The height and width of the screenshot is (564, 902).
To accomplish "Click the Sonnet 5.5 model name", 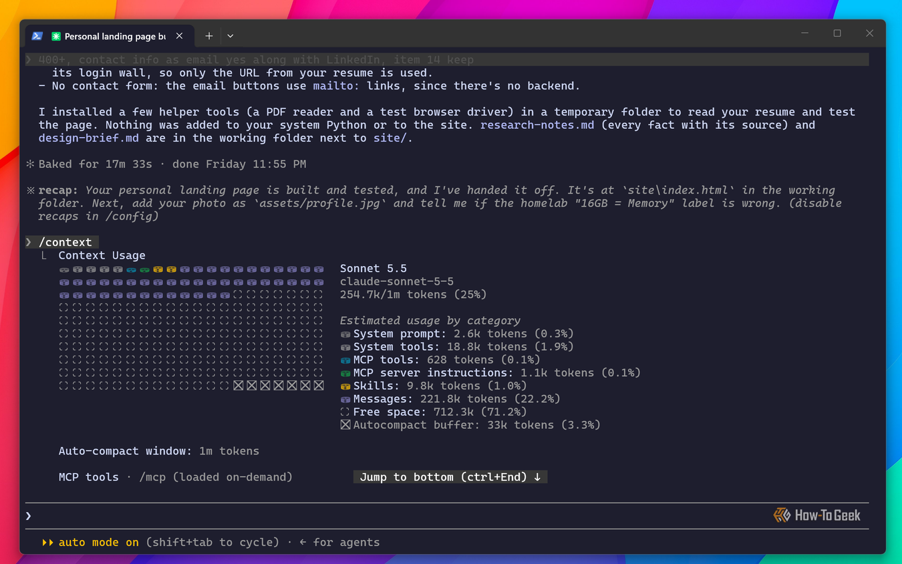I will coord(373,269).
